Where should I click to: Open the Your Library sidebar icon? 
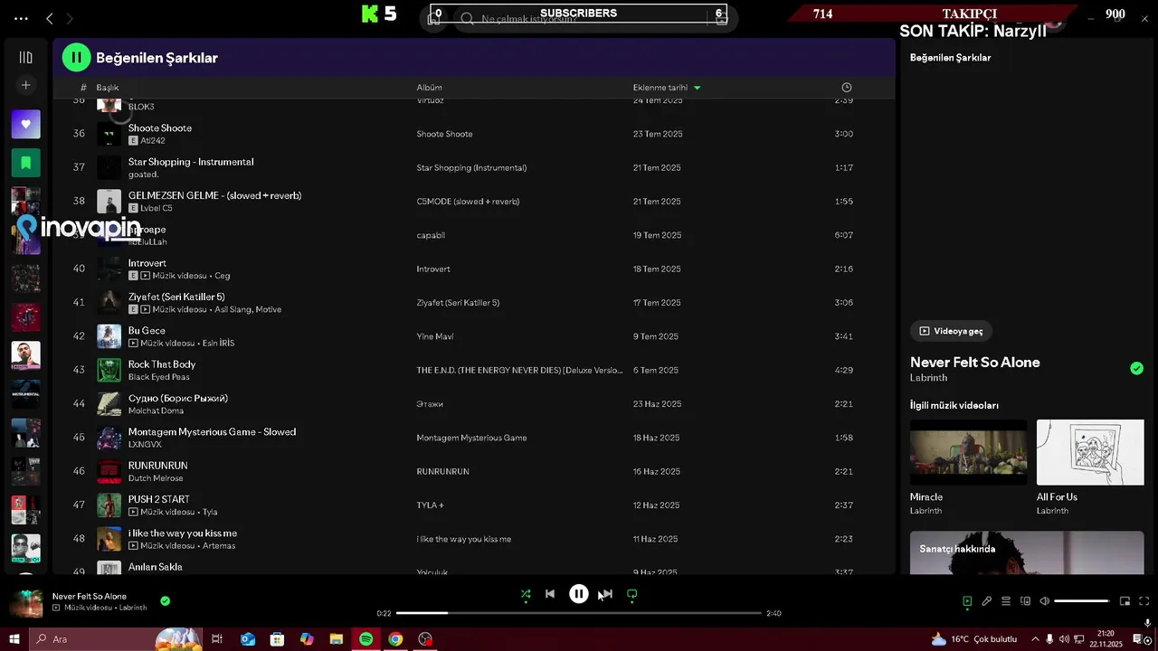pyautogui.click(x=25, y=57)
